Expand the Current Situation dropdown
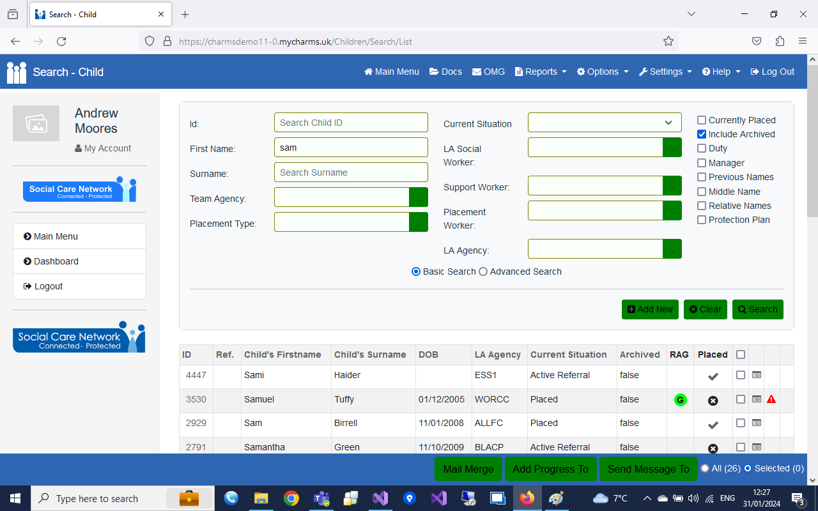Viewport: 818px width, 511px height. click(x=605, y=123)
